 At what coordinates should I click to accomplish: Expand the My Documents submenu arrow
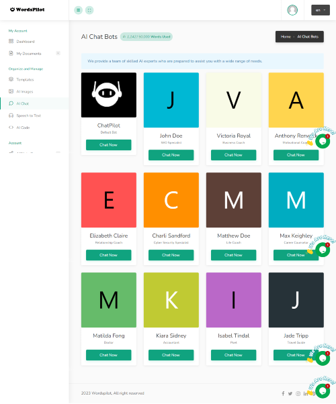58,53
